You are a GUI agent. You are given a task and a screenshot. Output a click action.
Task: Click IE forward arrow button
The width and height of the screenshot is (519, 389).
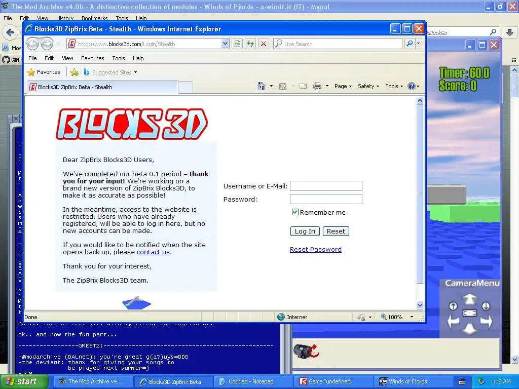coord(47,44)
